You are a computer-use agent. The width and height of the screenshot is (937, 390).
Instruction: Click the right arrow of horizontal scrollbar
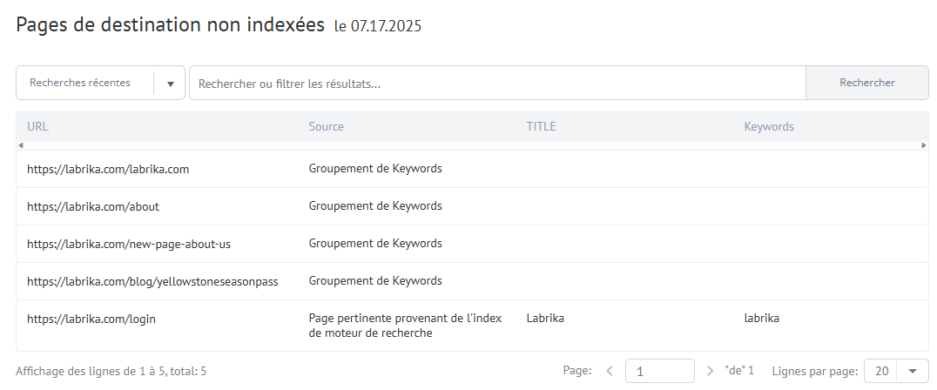tap(924, 145)
